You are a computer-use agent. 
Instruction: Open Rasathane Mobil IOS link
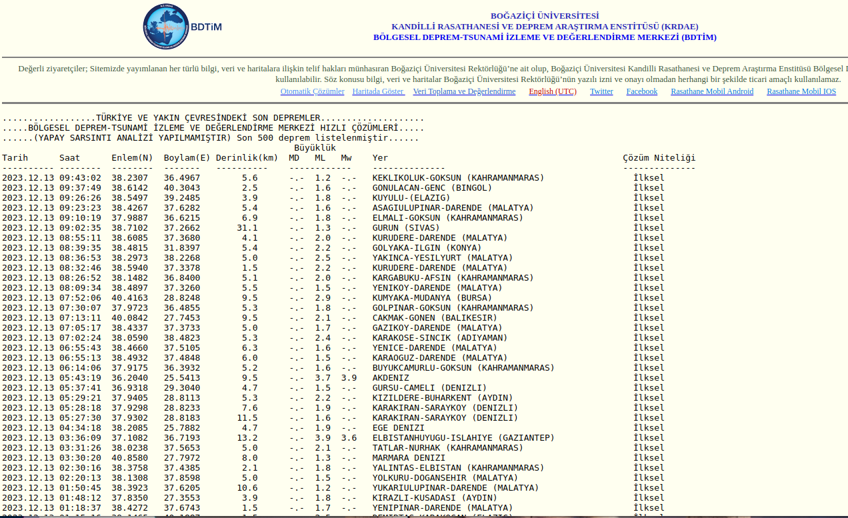pos(801,91)
